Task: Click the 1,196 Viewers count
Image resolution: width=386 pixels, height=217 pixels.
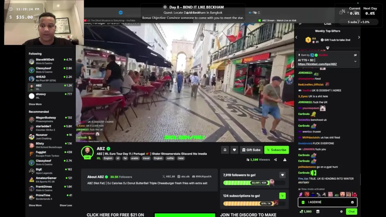Action: (x=258, y=160)
